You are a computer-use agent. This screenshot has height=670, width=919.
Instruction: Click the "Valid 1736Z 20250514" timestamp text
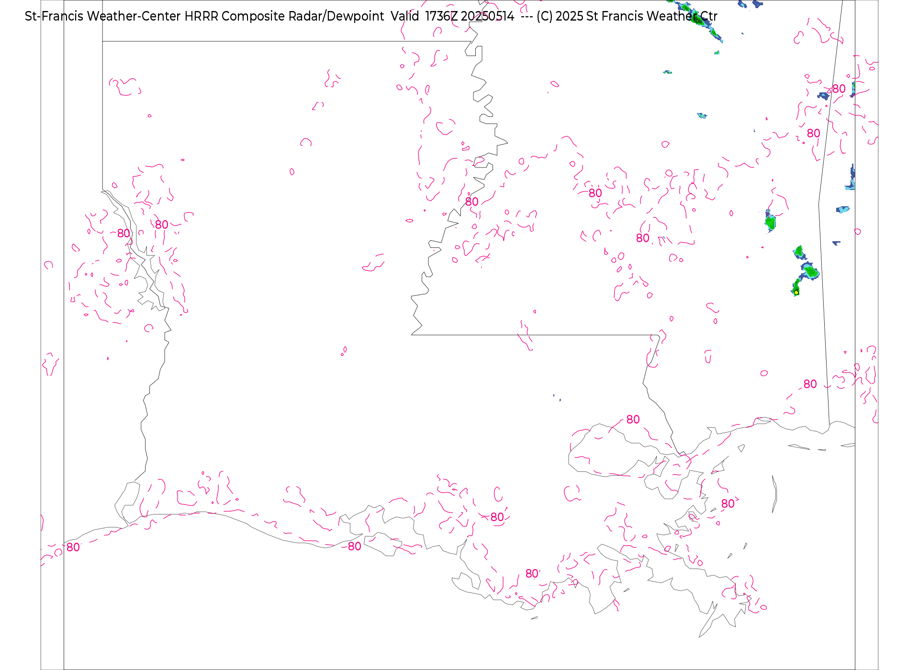click(x=452, y=16)
